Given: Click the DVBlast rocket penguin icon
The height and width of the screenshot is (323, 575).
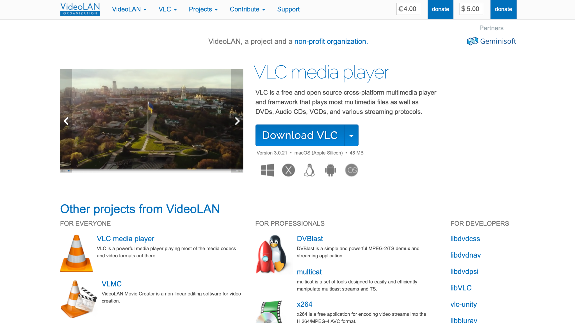Looking at the screenshot, I should (273, 253).
